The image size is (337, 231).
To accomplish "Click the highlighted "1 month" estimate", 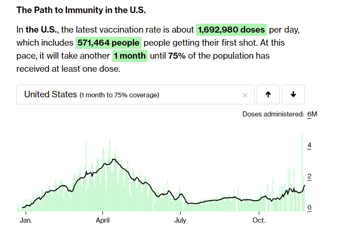I will click(x=129, y=56).
